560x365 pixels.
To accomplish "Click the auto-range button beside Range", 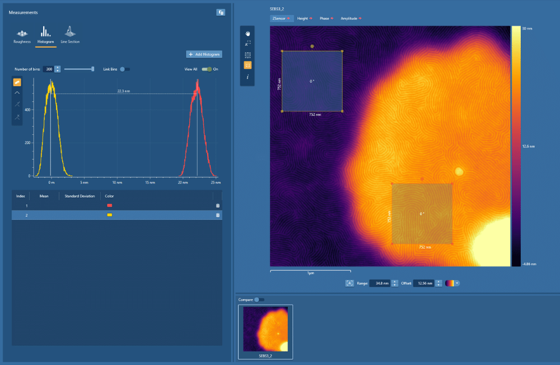I will point(349,283).
